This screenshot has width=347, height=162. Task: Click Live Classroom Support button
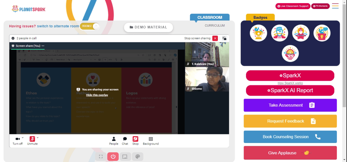point(293,6)
